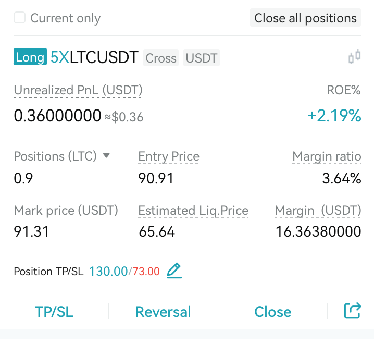Click the Long position badge

click(x=30, y=57)
